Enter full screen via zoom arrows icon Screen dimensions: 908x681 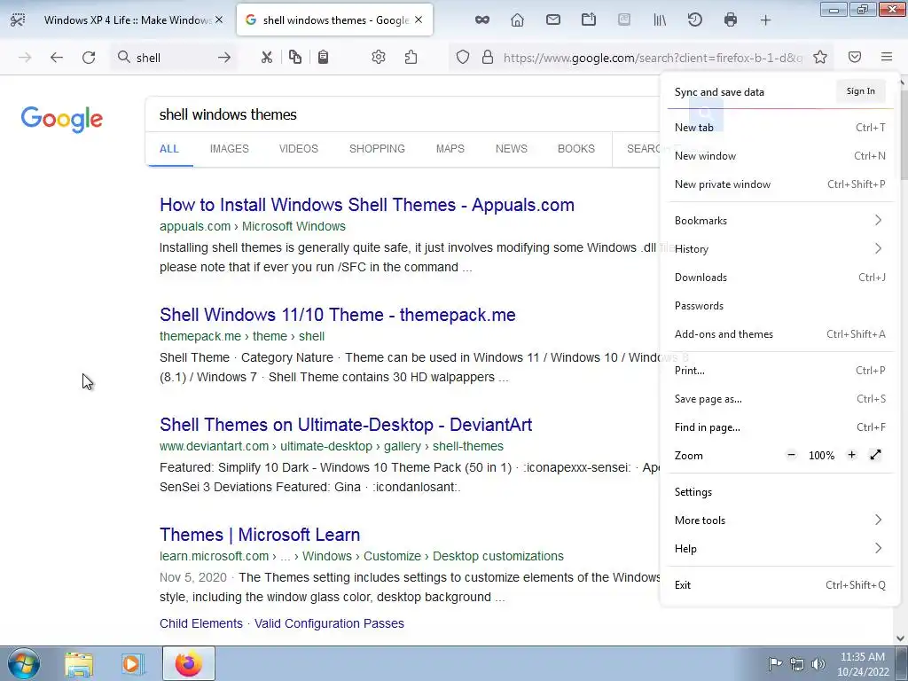click(875, 455)
